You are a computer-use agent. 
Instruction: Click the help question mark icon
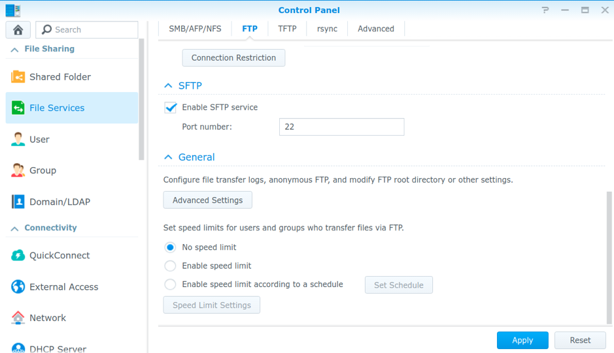(x=545, y=10)
